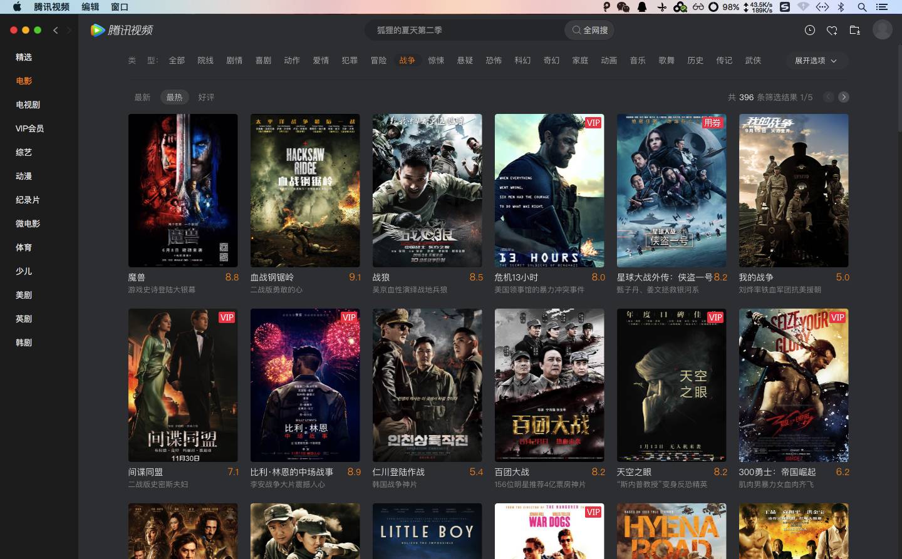This screenshot has width=902, height=559.
Task: Select 纪录片 in sidebar
Action: pyautogui.click(x=28, y=200)
